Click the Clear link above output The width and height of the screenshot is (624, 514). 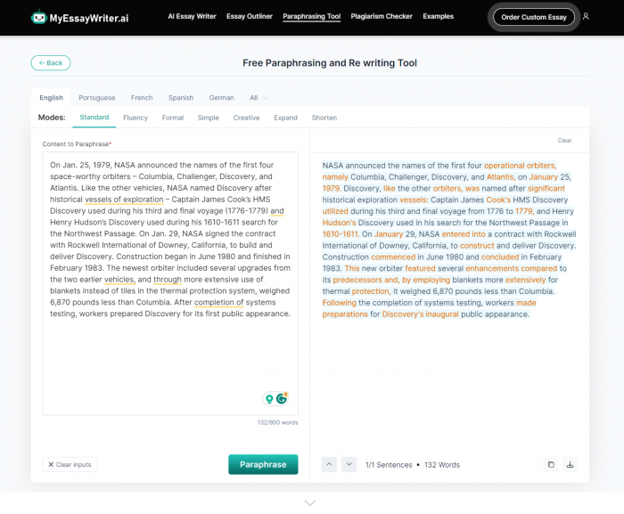pos(564,141)
